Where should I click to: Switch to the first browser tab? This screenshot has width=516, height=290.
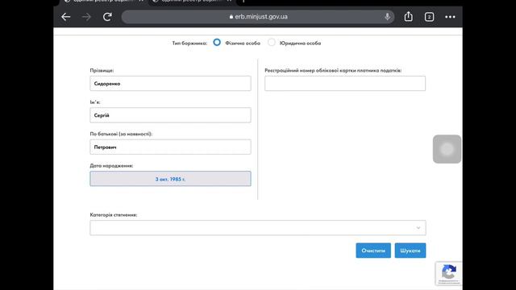pos(103,2)
